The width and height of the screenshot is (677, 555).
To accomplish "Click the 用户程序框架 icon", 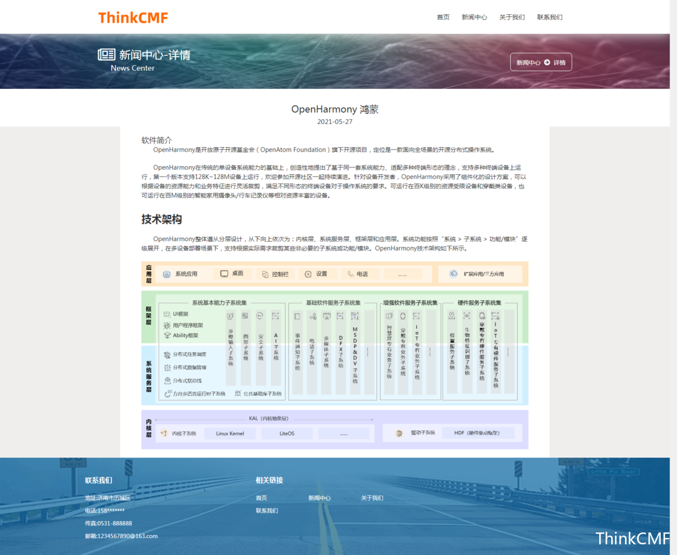I will click(167, 325).
